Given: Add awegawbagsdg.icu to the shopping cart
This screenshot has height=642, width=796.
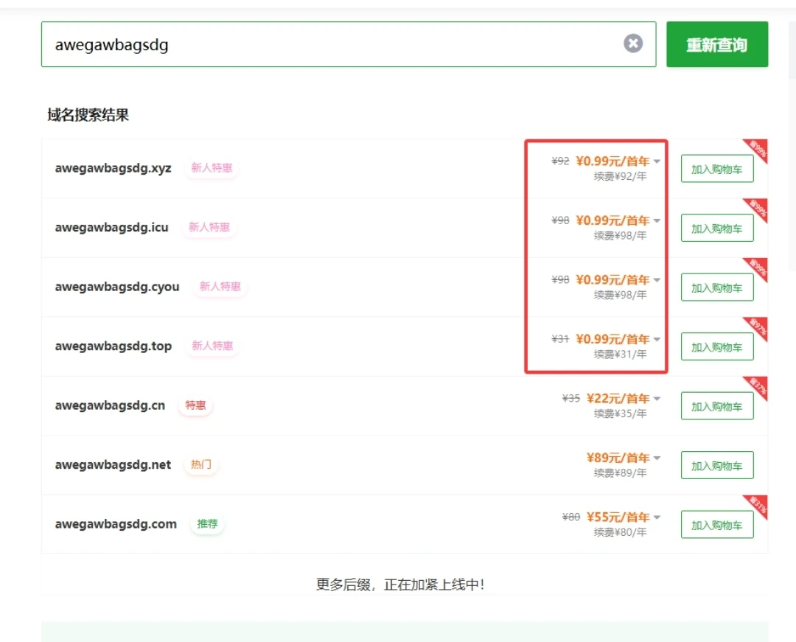Looking at the screenshot, I should click(716, 228).
